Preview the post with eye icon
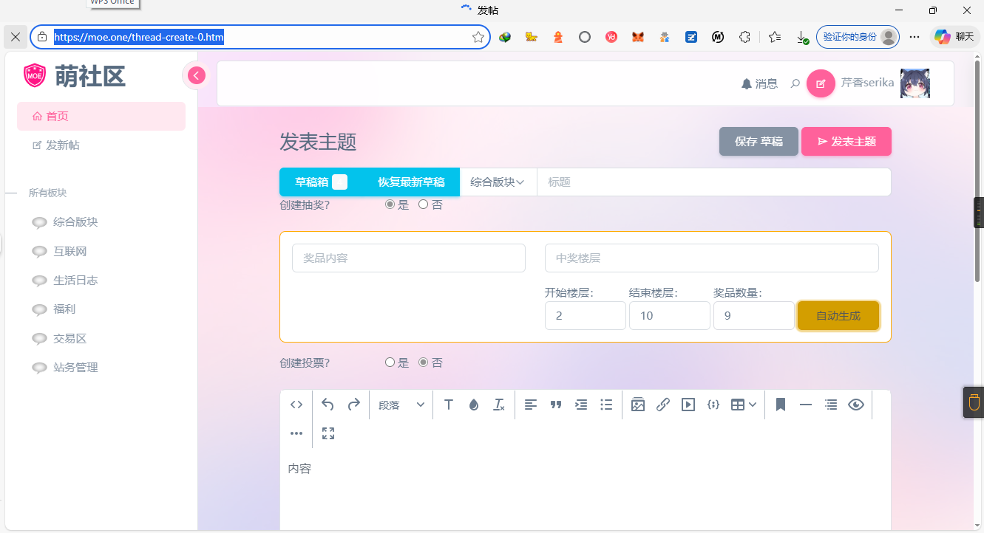 coord(856,405)
